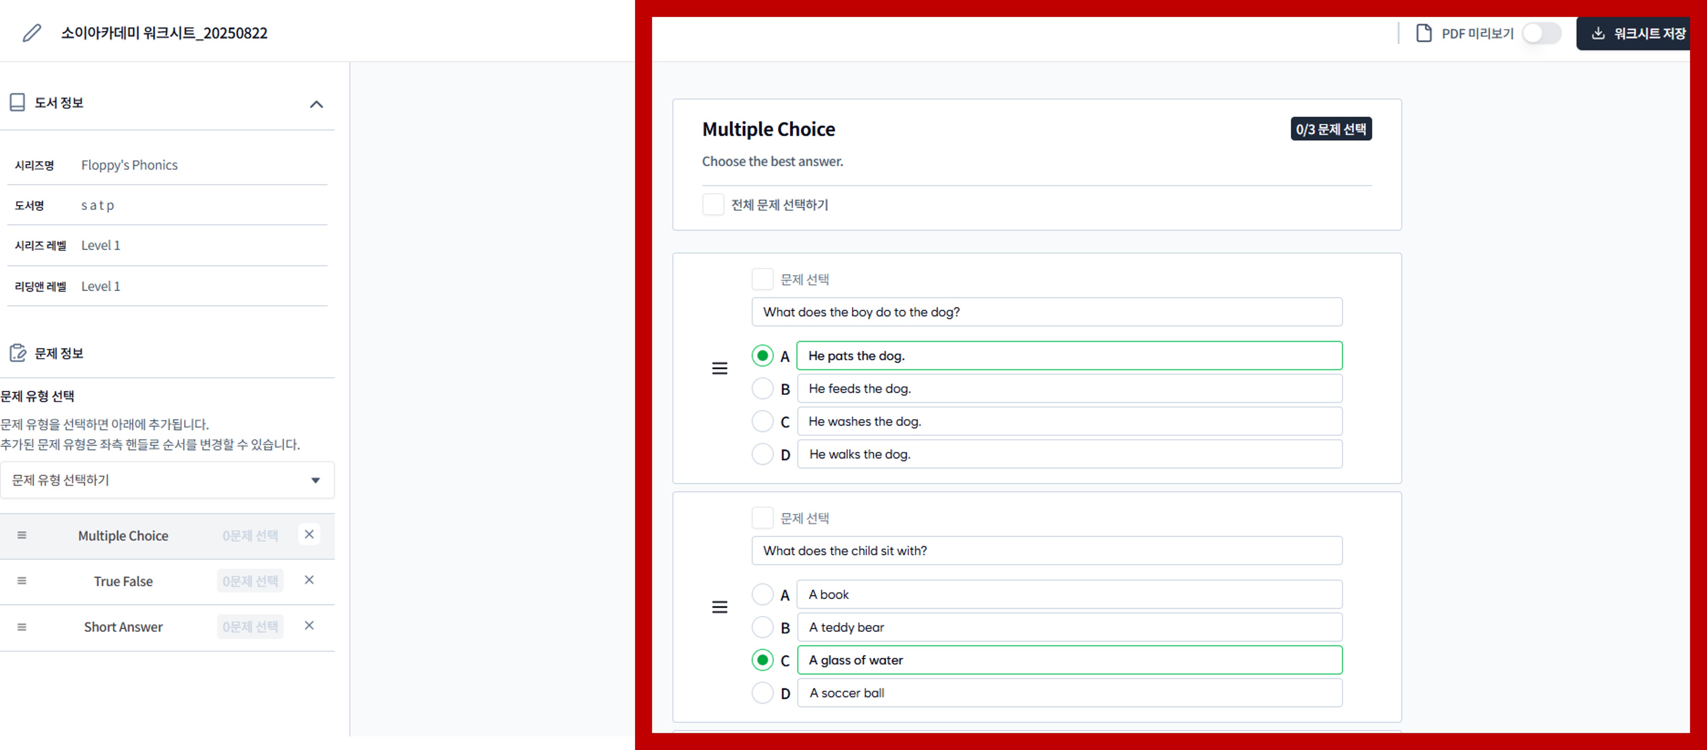Remove Short Answer type with X icon

click(x=309, y=626)
